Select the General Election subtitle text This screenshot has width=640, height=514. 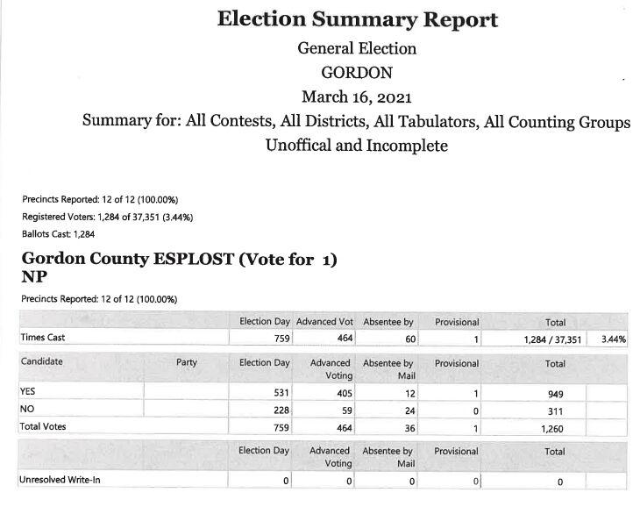[356, 48]
